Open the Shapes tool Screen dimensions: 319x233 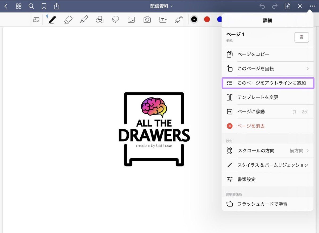coord(99,19)
